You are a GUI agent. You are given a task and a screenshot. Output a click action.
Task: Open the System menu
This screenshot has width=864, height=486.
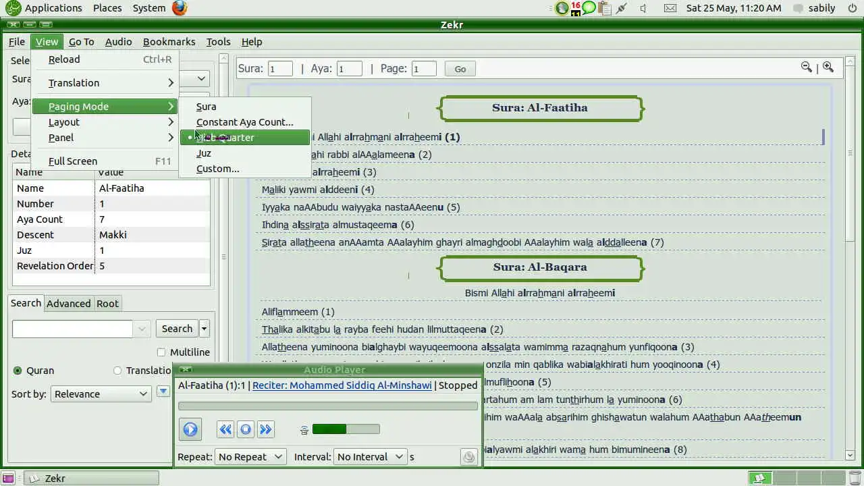(x=149, y=8)
